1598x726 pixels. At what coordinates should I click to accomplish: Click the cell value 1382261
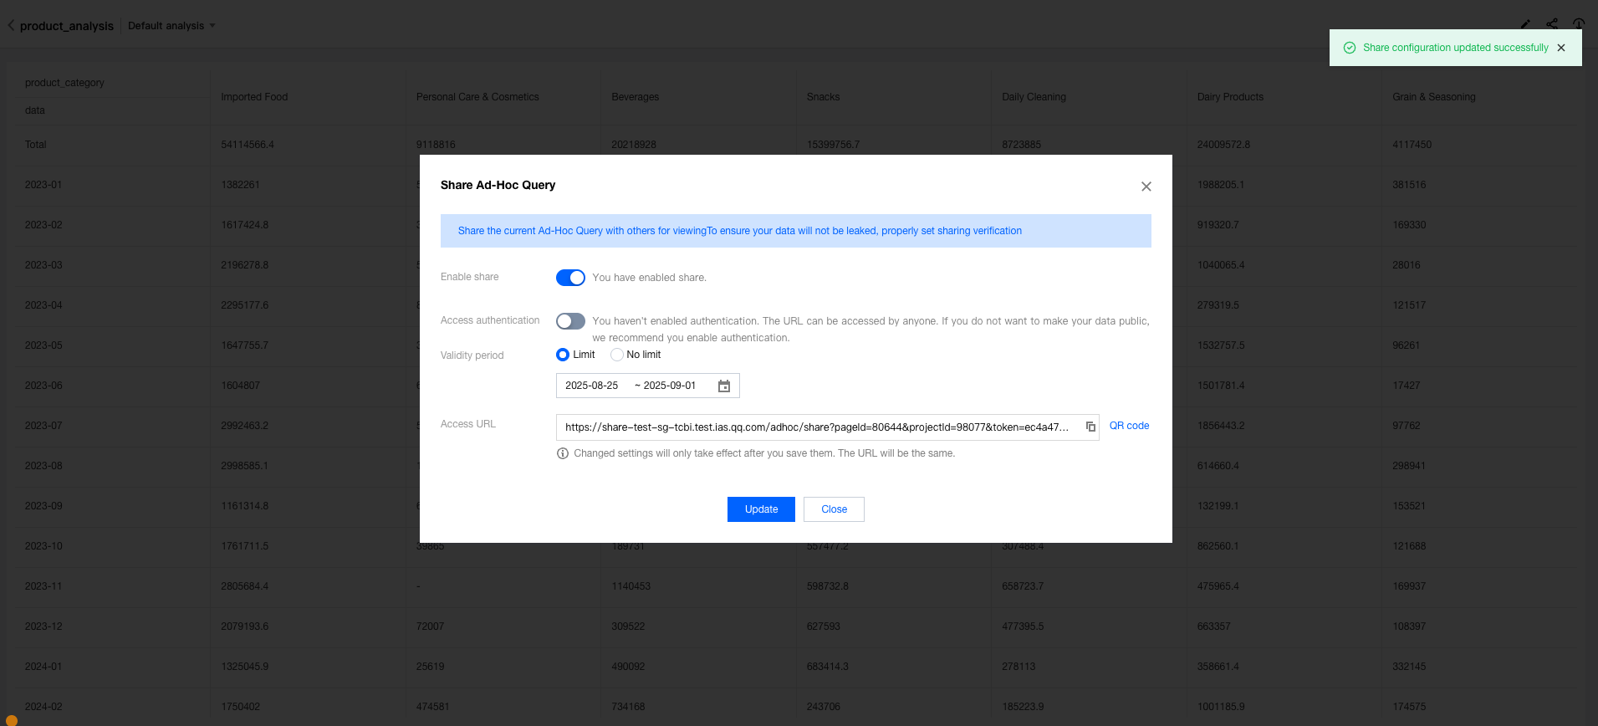(240, 185)
